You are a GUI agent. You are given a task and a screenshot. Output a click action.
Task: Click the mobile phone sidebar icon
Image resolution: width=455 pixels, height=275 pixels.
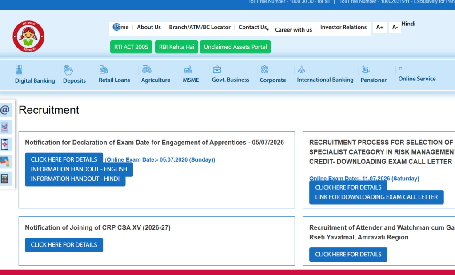click(5, 144)
